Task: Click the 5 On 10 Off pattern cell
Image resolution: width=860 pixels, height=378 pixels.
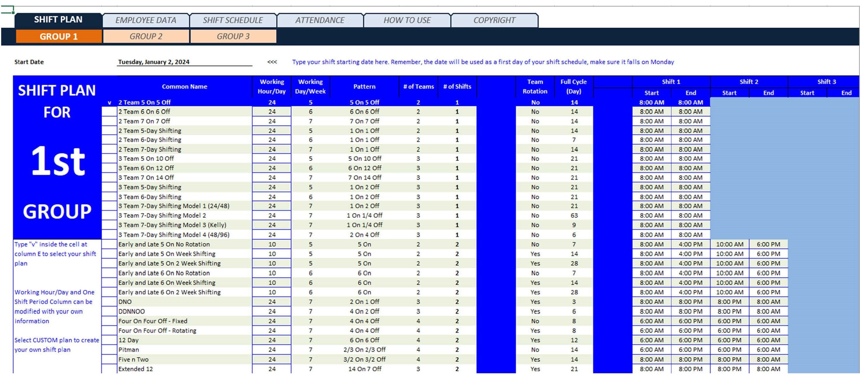Action: 364,158
